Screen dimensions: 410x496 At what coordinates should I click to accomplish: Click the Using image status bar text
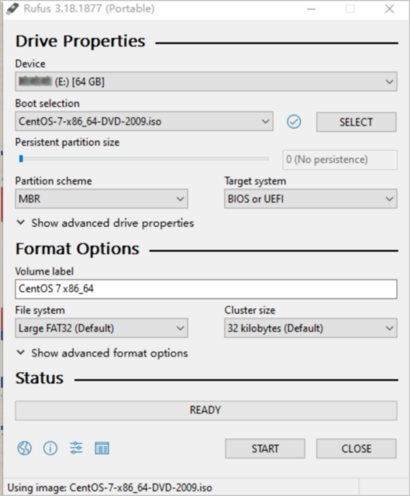(109, 487)
